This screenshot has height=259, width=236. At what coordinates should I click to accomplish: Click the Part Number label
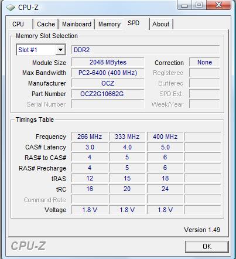pos(49,94)
